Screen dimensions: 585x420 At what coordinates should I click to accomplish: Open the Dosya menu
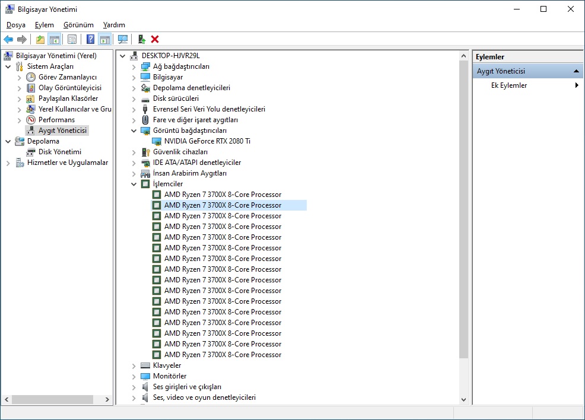[x=16, y=25]
